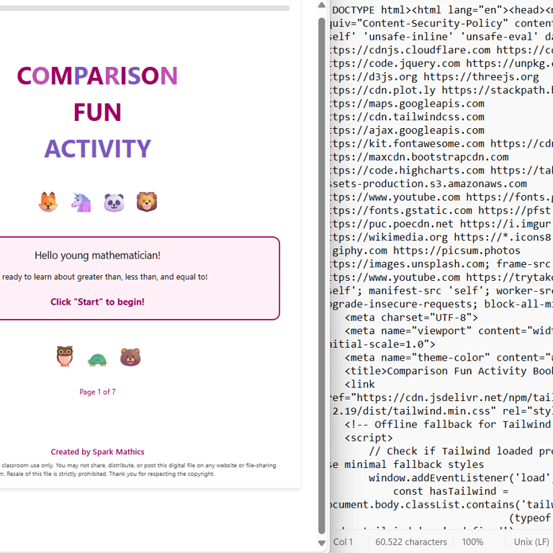553x553 pixels.
Task: Open the 'Unix (LF)' line ending entry
Action: (531, 541)
